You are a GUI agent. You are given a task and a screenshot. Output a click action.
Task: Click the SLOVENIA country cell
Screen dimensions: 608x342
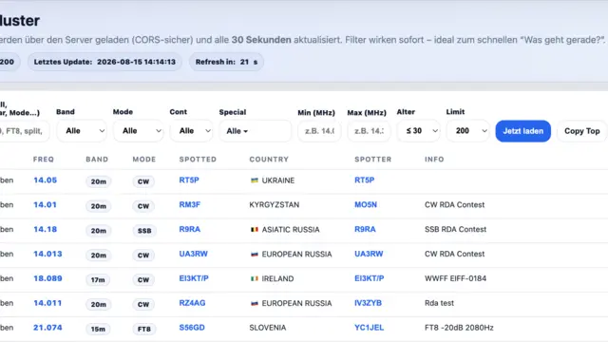(x=268, y=328)
